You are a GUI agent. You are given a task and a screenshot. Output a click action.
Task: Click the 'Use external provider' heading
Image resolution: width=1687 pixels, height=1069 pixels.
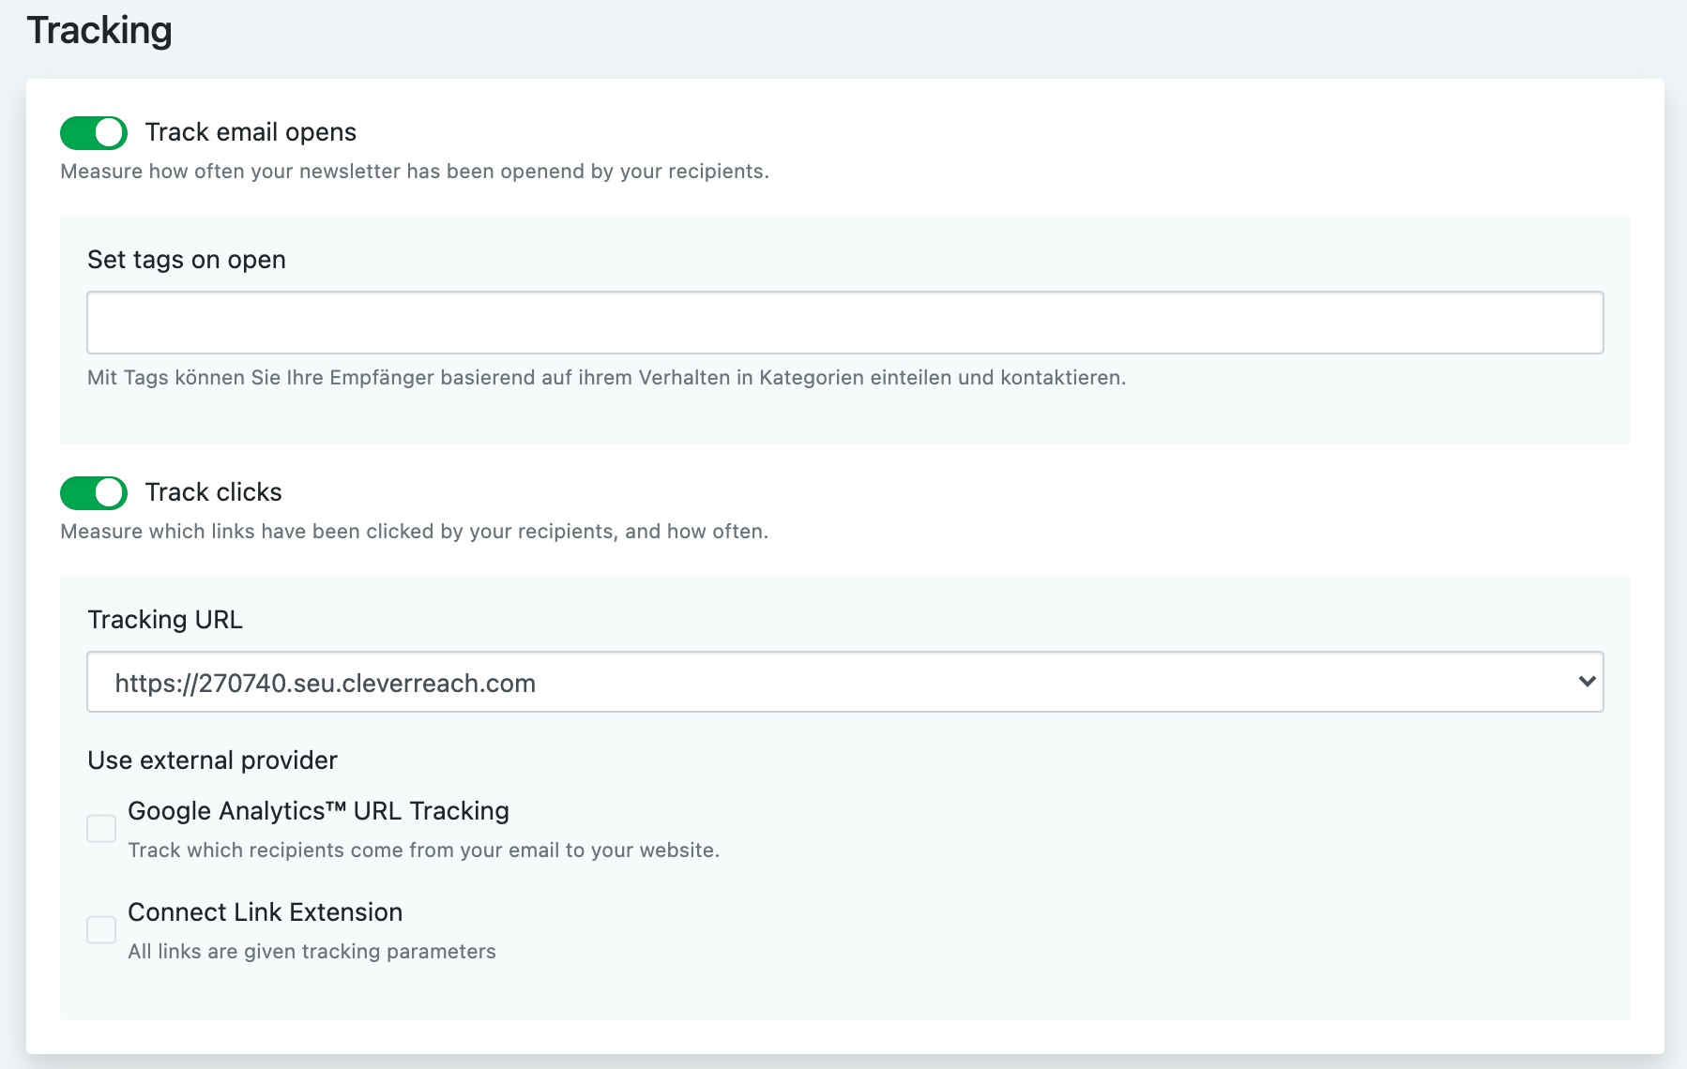pyautogui.click(x=212, y=760)
